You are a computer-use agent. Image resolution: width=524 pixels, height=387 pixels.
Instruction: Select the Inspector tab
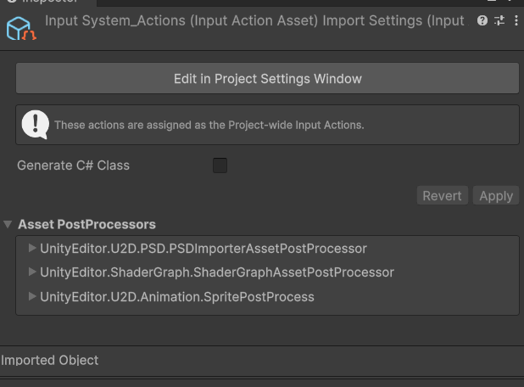point(48,3)
